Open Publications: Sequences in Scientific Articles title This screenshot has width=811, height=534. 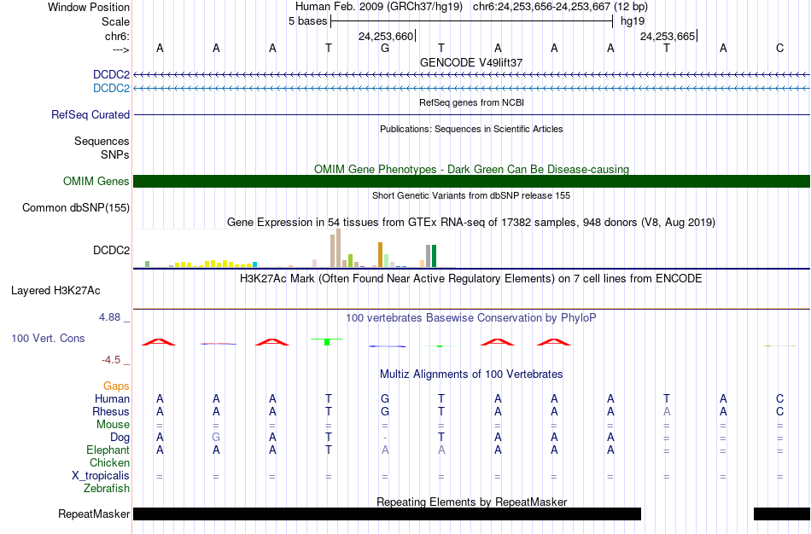point(471,129)
